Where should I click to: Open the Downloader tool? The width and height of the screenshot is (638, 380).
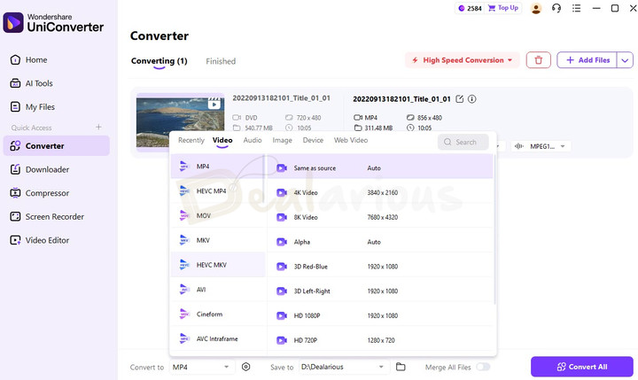coord(40,169)
